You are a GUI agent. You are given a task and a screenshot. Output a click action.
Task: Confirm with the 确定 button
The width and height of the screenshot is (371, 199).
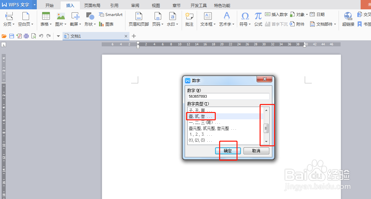tap(227, 151)
